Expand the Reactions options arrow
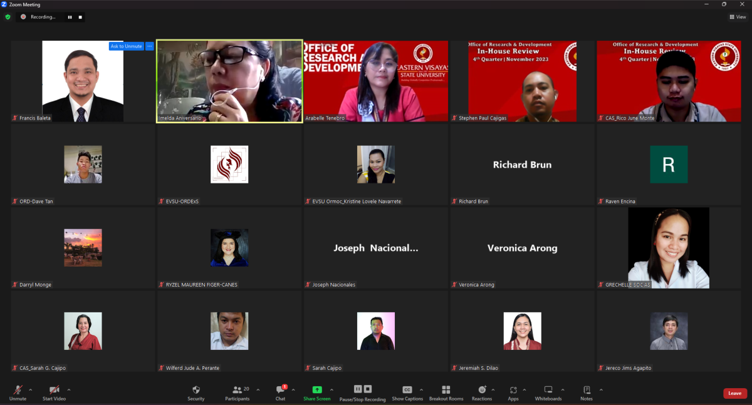This screenshot has width=752, height=405. point(493,389)
